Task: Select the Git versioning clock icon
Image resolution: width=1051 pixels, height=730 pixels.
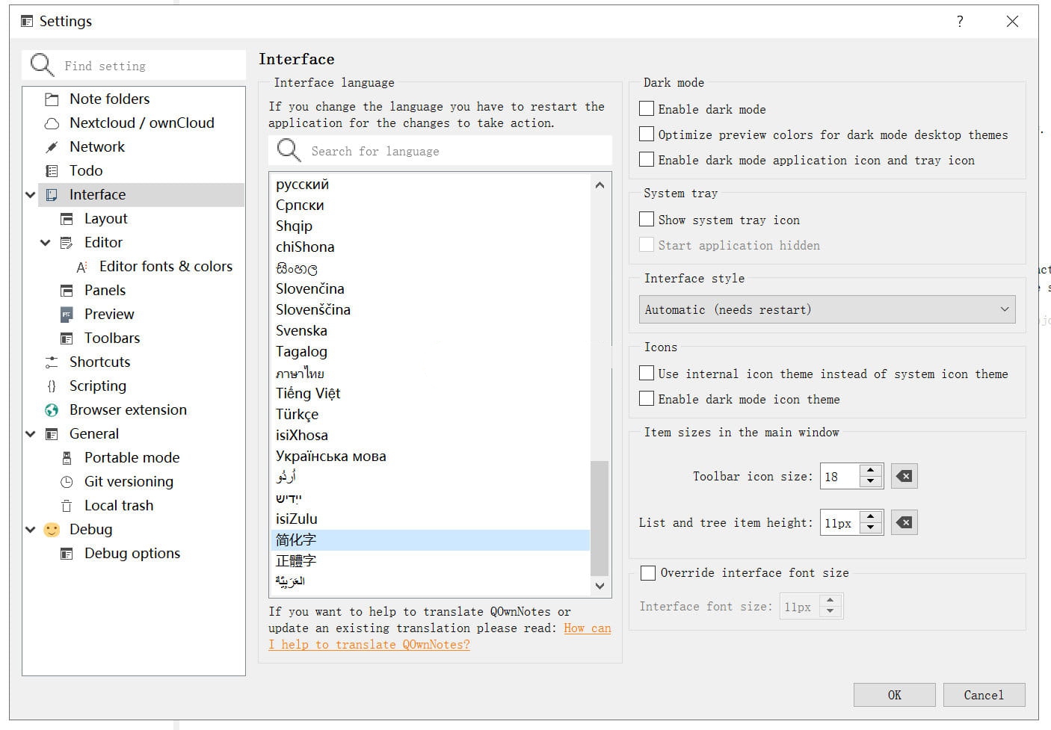Action: pyautogui.click(x=66, y=481)
